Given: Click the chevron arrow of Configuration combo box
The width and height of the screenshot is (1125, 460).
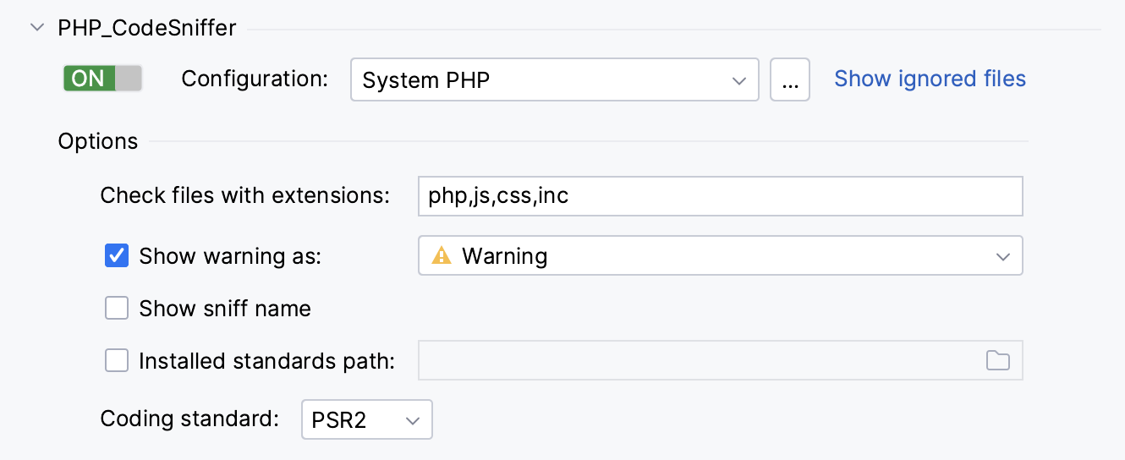Looking at the screenshot, I should [x=738, y=80].
